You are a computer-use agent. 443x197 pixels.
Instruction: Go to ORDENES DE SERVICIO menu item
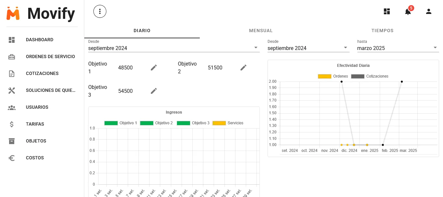(50, 56)
